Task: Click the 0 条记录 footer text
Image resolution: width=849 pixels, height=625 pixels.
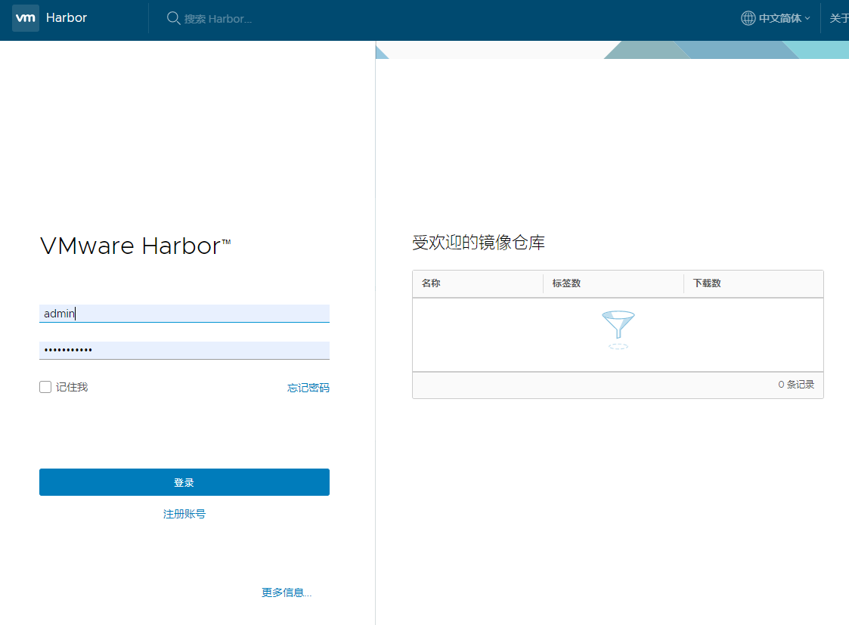Action: (x=796, y=384)
